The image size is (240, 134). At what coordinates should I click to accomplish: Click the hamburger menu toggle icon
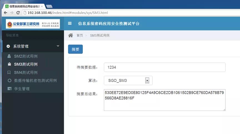tap(70, 24)
